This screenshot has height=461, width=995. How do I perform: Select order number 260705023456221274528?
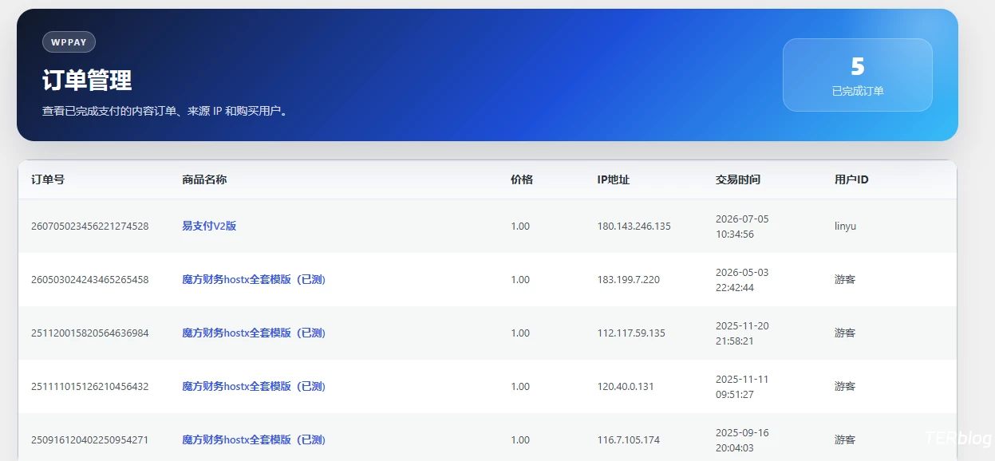(90, 226)
